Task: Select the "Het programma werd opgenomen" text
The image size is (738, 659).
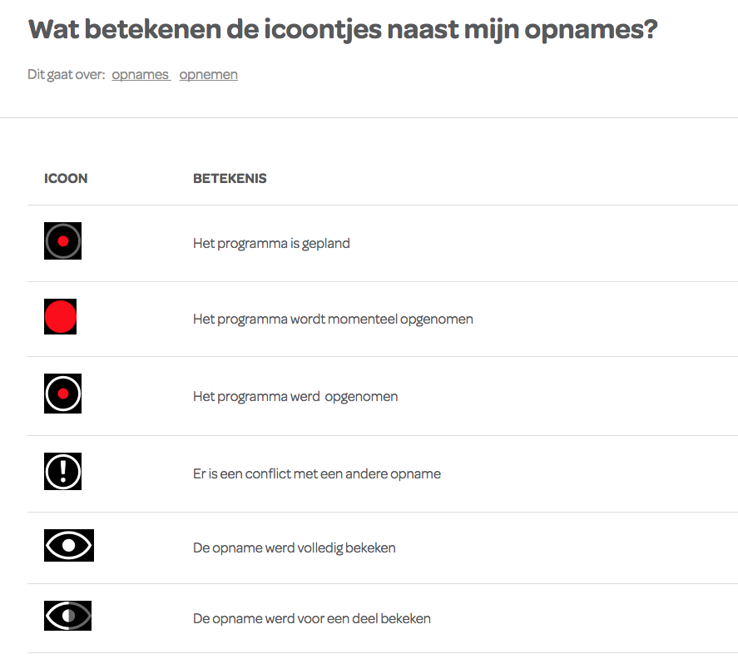Action: 295,396
